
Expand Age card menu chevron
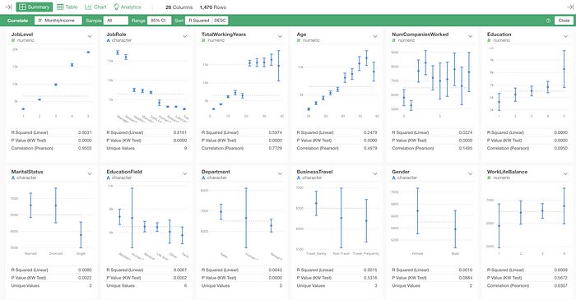pos(375,36)
